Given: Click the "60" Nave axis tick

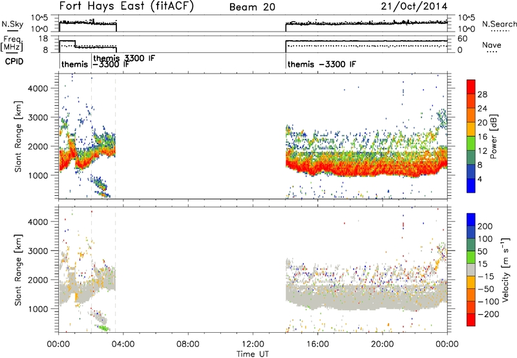Looking at the screenshot, I should point(463,39).
